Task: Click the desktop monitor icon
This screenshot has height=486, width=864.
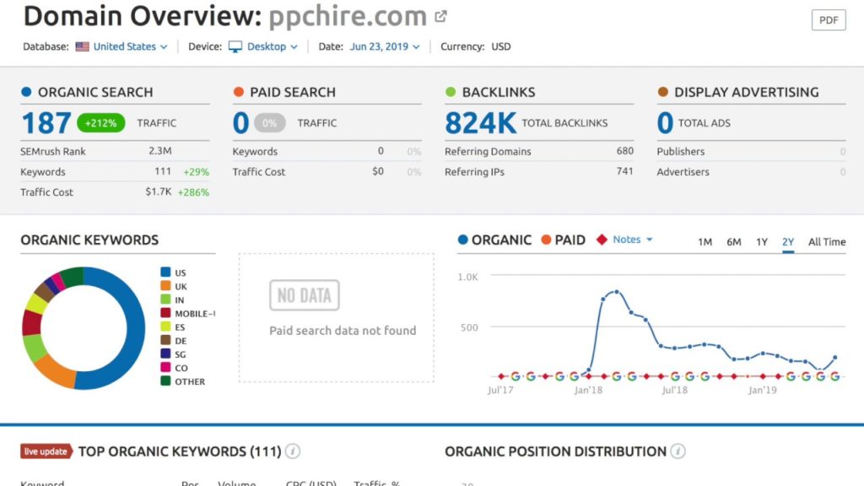Action: click(235, 47)
